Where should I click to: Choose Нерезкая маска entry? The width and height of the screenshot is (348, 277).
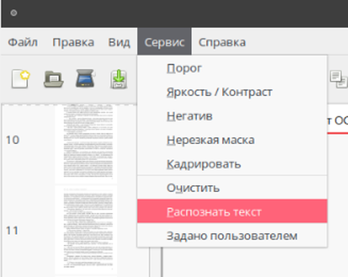pyautogui.click(x=232, y=140)
